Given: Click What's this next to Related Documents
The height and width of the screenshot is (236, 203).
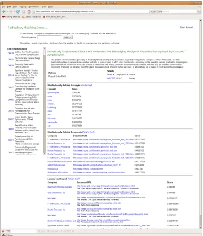Looking at the screenshot, I should coord(89,132).
